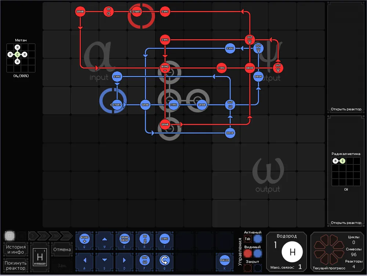Image resolution: width=367 pixels, height=276 pixels.
Task: Click the Hydrogen element tile
Action: pos(40,257)
